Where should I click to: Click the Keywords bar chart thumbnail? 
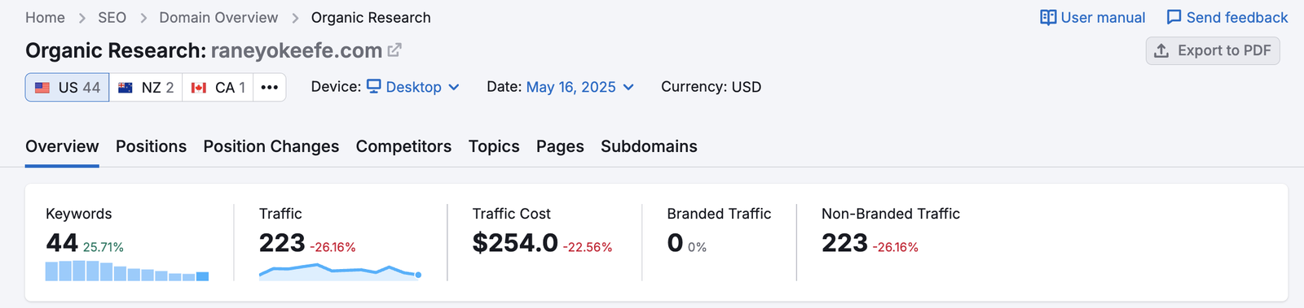127,271
